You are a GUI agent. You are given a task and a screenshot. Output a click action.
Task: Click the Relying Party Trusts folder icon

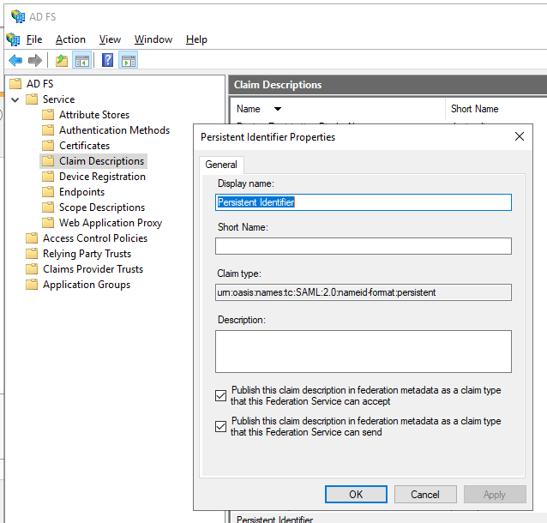click(x=32, y=253)
